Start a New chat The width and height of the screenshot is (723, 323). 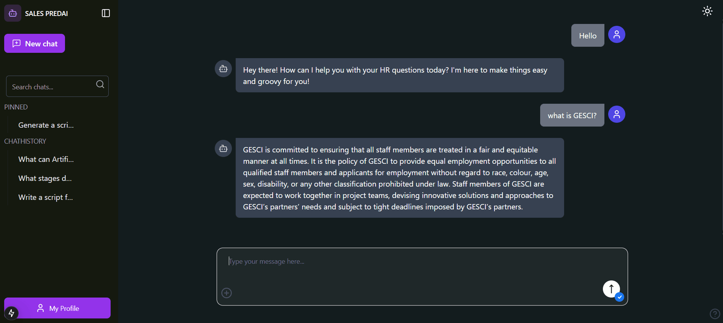[35, 43]
